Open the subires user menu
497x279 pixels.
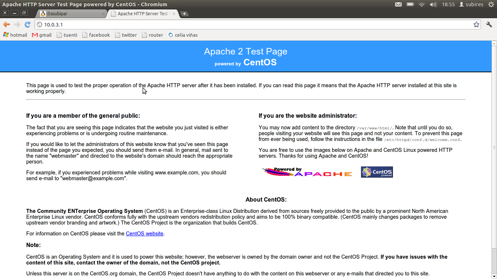(x=471, y=4)
